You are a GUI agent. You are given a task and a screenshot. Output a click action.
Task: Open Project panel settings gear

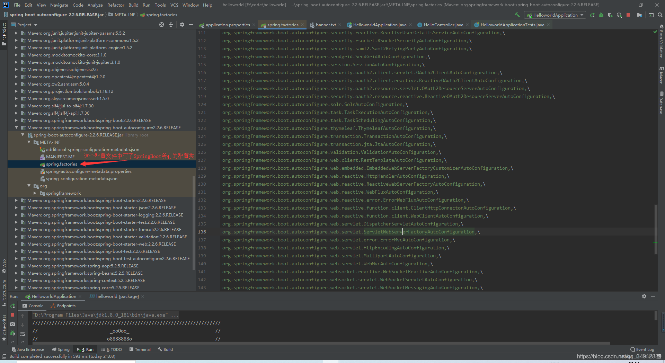(x=182, y=25)
